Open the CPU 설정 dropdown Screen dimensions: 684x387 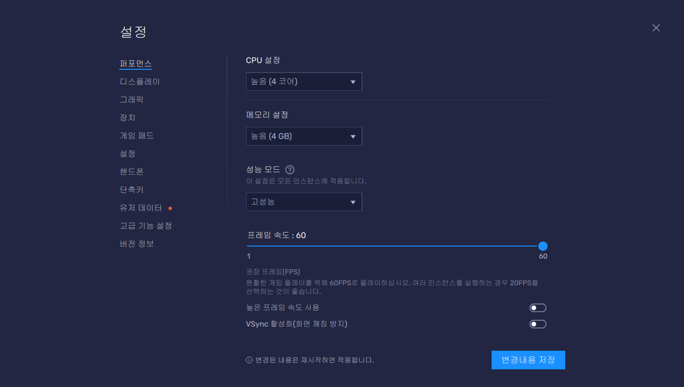pos(304,81)
